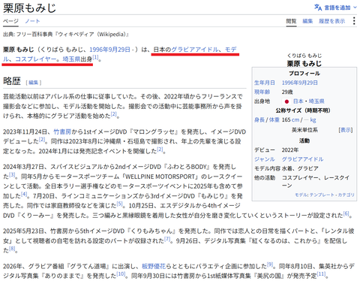Open the コスプレイヤー link in the intro
The image size is (360, 281).
point(36,59)
